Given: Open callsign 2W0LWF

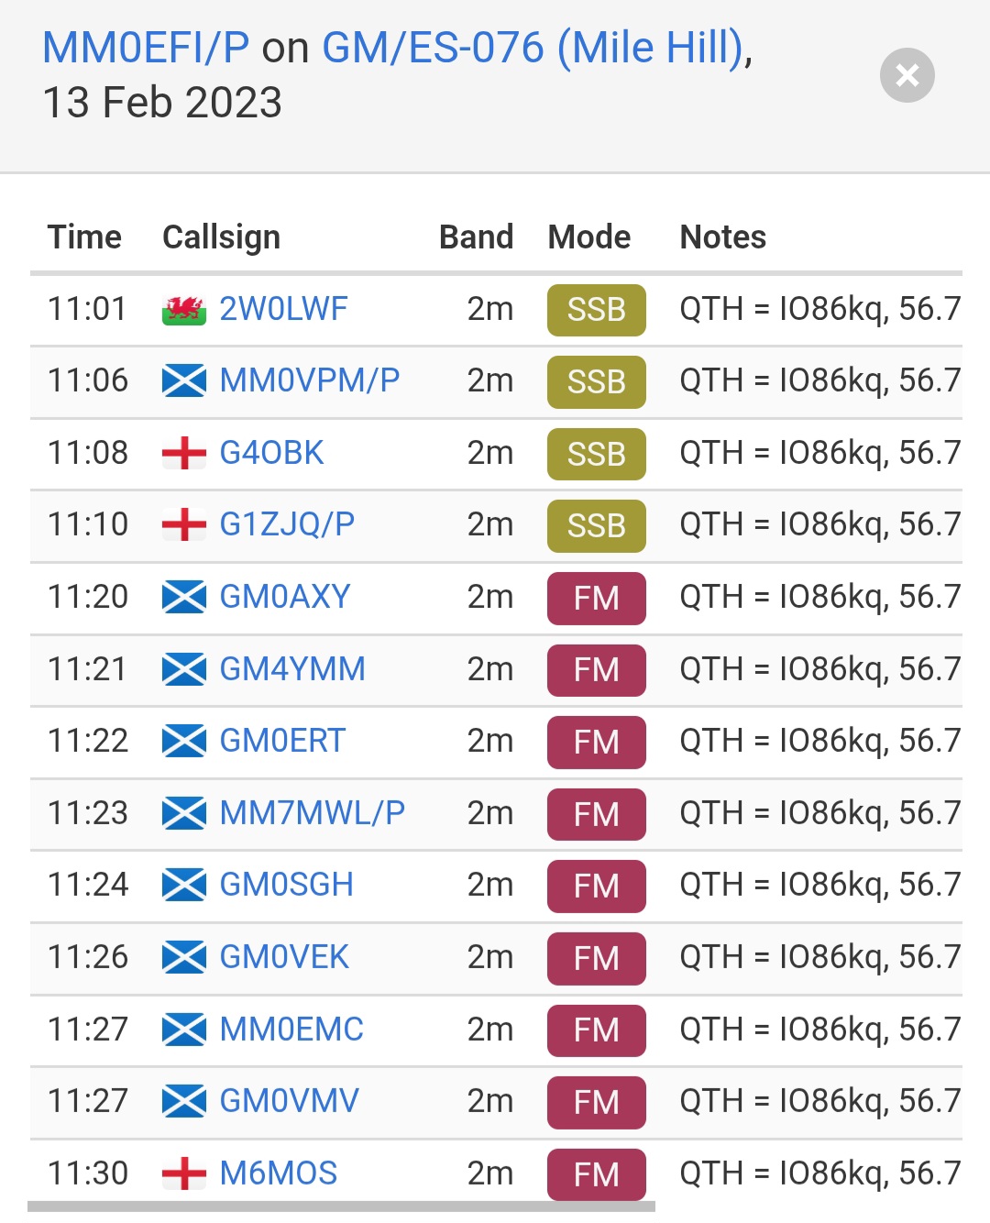Looking at the screenshot, I should (x=284, y=309).
